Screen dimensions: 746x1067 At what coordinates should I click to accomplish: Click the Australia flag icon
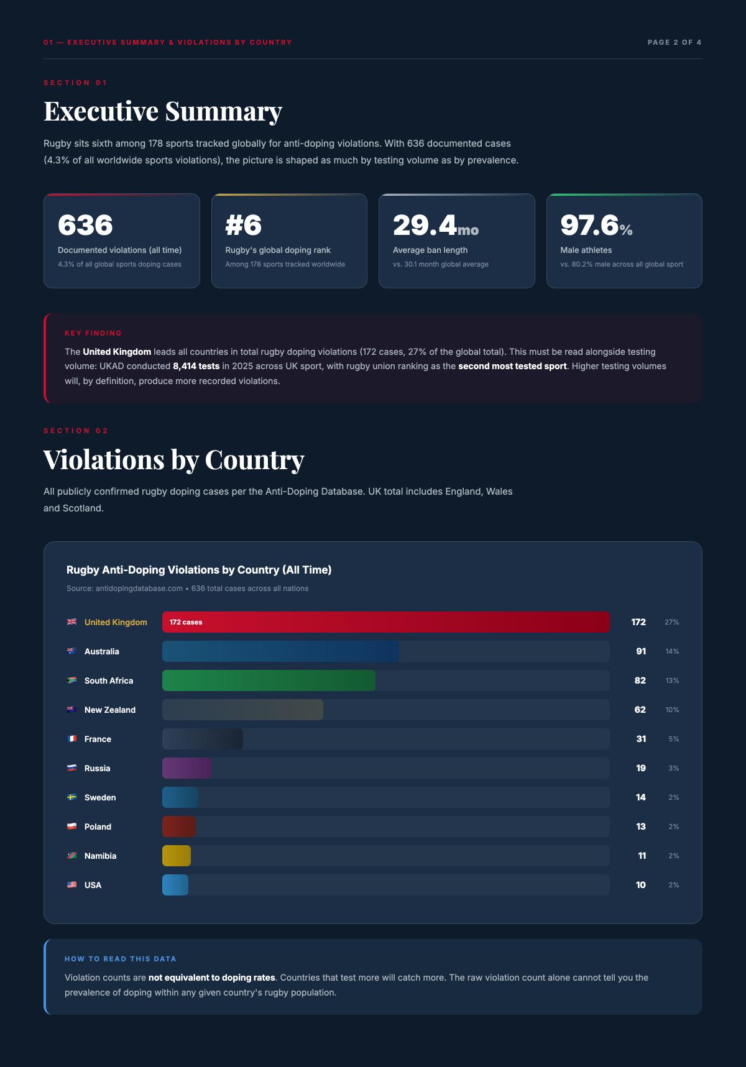(71, 651)
